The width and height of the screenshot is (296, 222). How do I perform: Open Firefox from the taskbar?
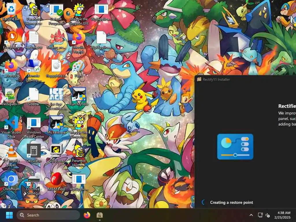click(87, 215)
